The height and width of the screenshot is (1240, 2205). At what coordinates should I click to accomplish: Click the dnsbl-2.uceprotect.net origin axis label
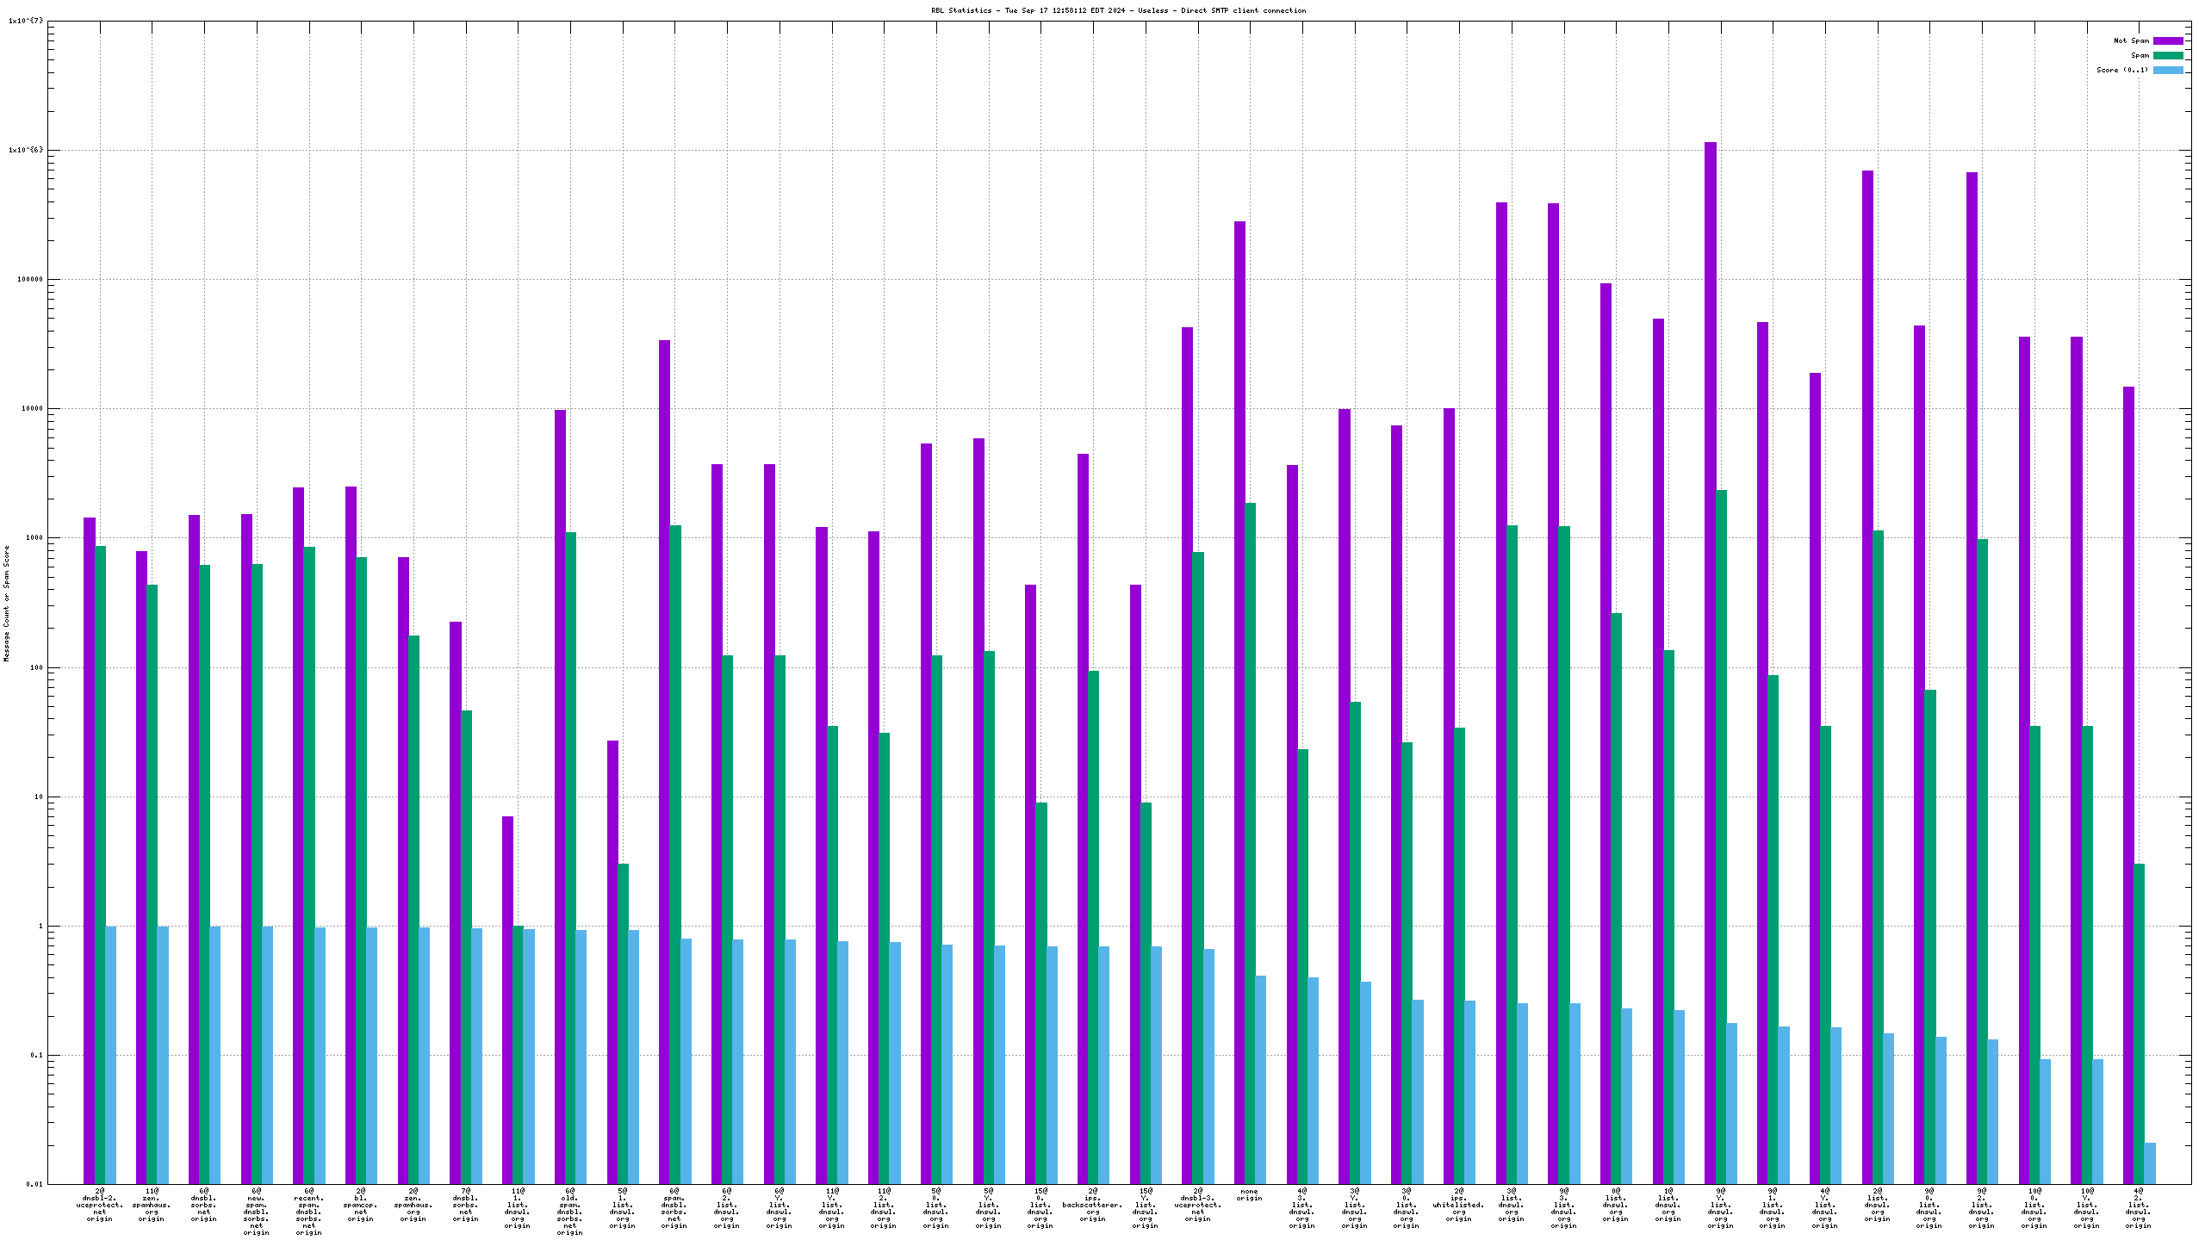tap(100, 1205)
